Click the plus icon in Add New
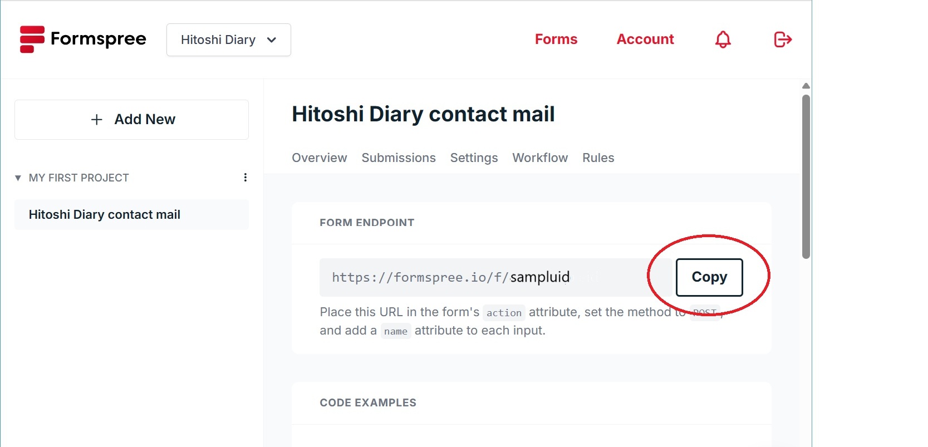Screen dimensions: 928x447 [97, 120]
